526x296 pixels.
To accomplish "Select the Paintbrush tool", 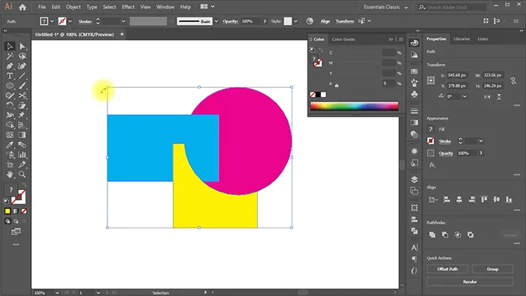I will (22, 86).
